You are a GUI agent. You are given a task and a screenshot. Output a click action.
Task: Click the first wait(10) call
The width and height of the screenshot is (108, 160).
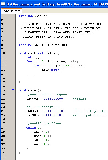tap(43, 136)
